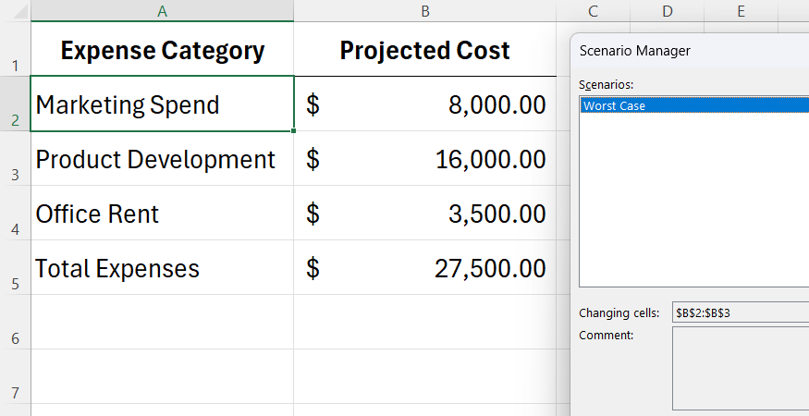
Task: Select the 'Marketing Spend' cell
Action: click(162, 104)
